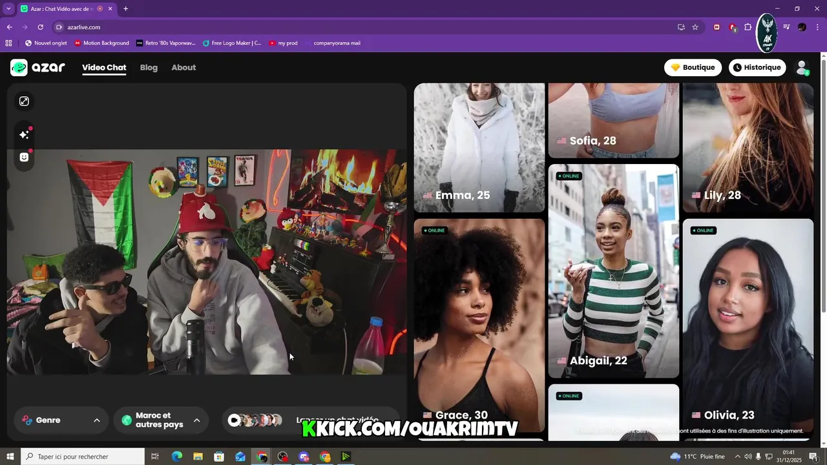The height and width of the screenshot is (465, 827).
Task: Go to the About page
Action: [183, 67]
